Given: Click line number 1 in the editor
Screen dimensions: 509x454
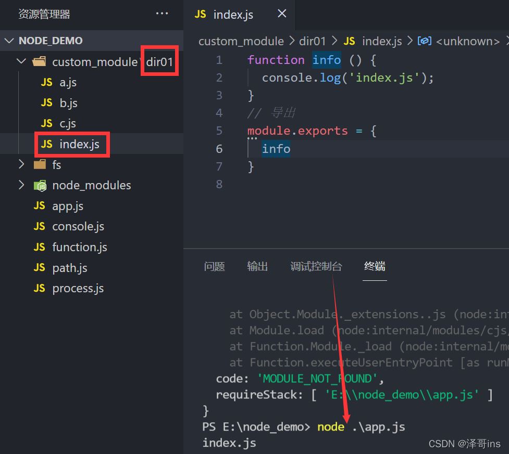Looking at the screenshot, I should click(219, 60).
